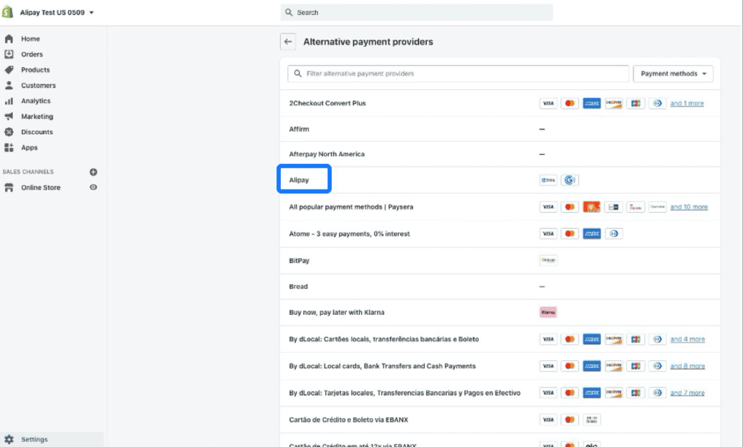
Task: Open the Payment methods dropdown
Action: pos(673,74)
